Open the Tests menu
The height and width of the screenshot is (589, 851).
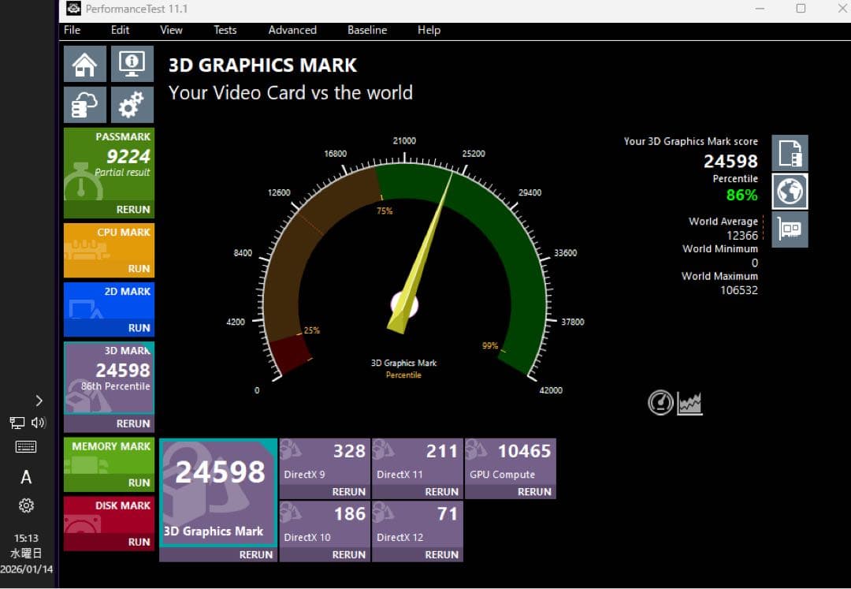click(x=225, y=30)
